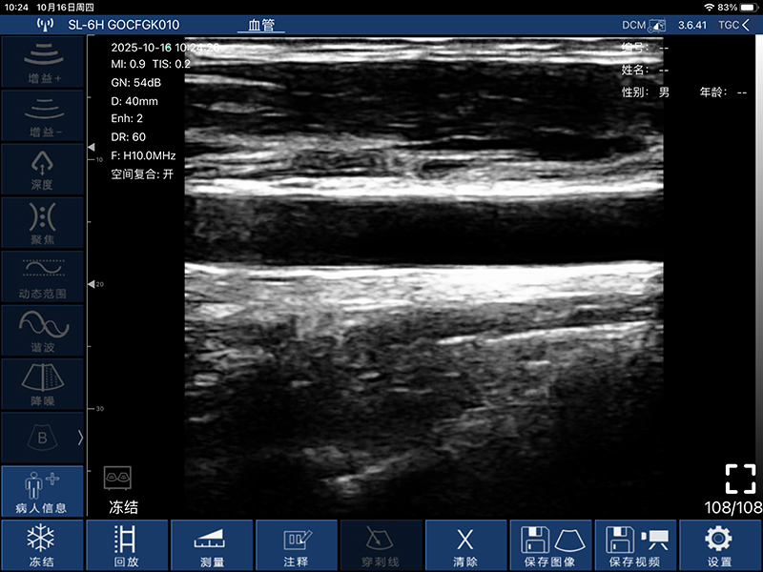Select the 深度 depth control
The height and width of the screenshot is (572, 763).
(42, 168)
